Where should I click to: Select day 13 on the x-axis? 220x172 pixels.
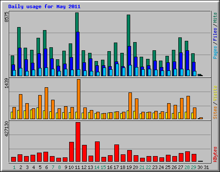click(x=90, y=167)
